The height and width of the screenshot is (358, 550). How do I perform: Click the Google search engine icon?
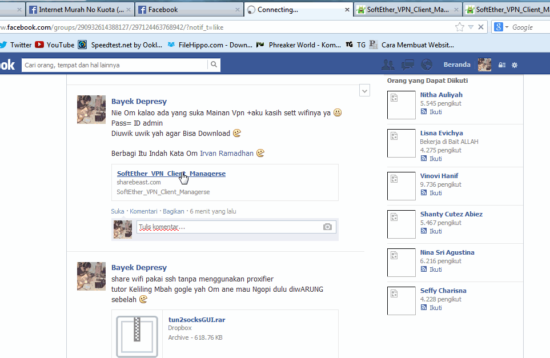(x=499, y=27)
